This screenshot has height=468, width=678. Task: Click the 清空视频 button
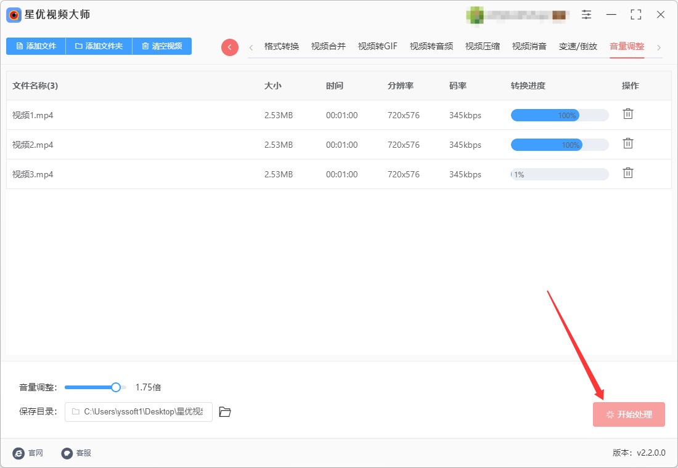click(x=161, y=46)
